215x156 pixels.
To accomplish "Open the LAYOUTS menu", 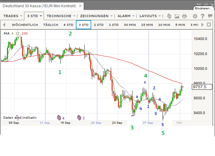I will 150,16.
